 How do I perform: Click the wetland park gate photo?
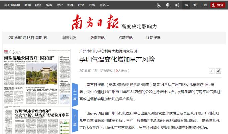click(42, 73)
